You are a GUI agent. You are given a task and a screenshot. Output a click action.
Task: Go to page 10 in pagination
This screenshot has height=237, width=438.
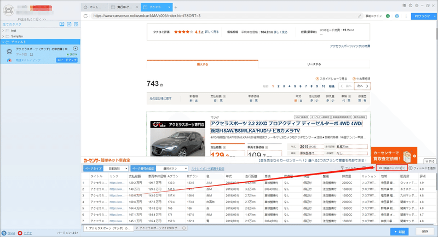pyautogui.click(x=324, y=86)
